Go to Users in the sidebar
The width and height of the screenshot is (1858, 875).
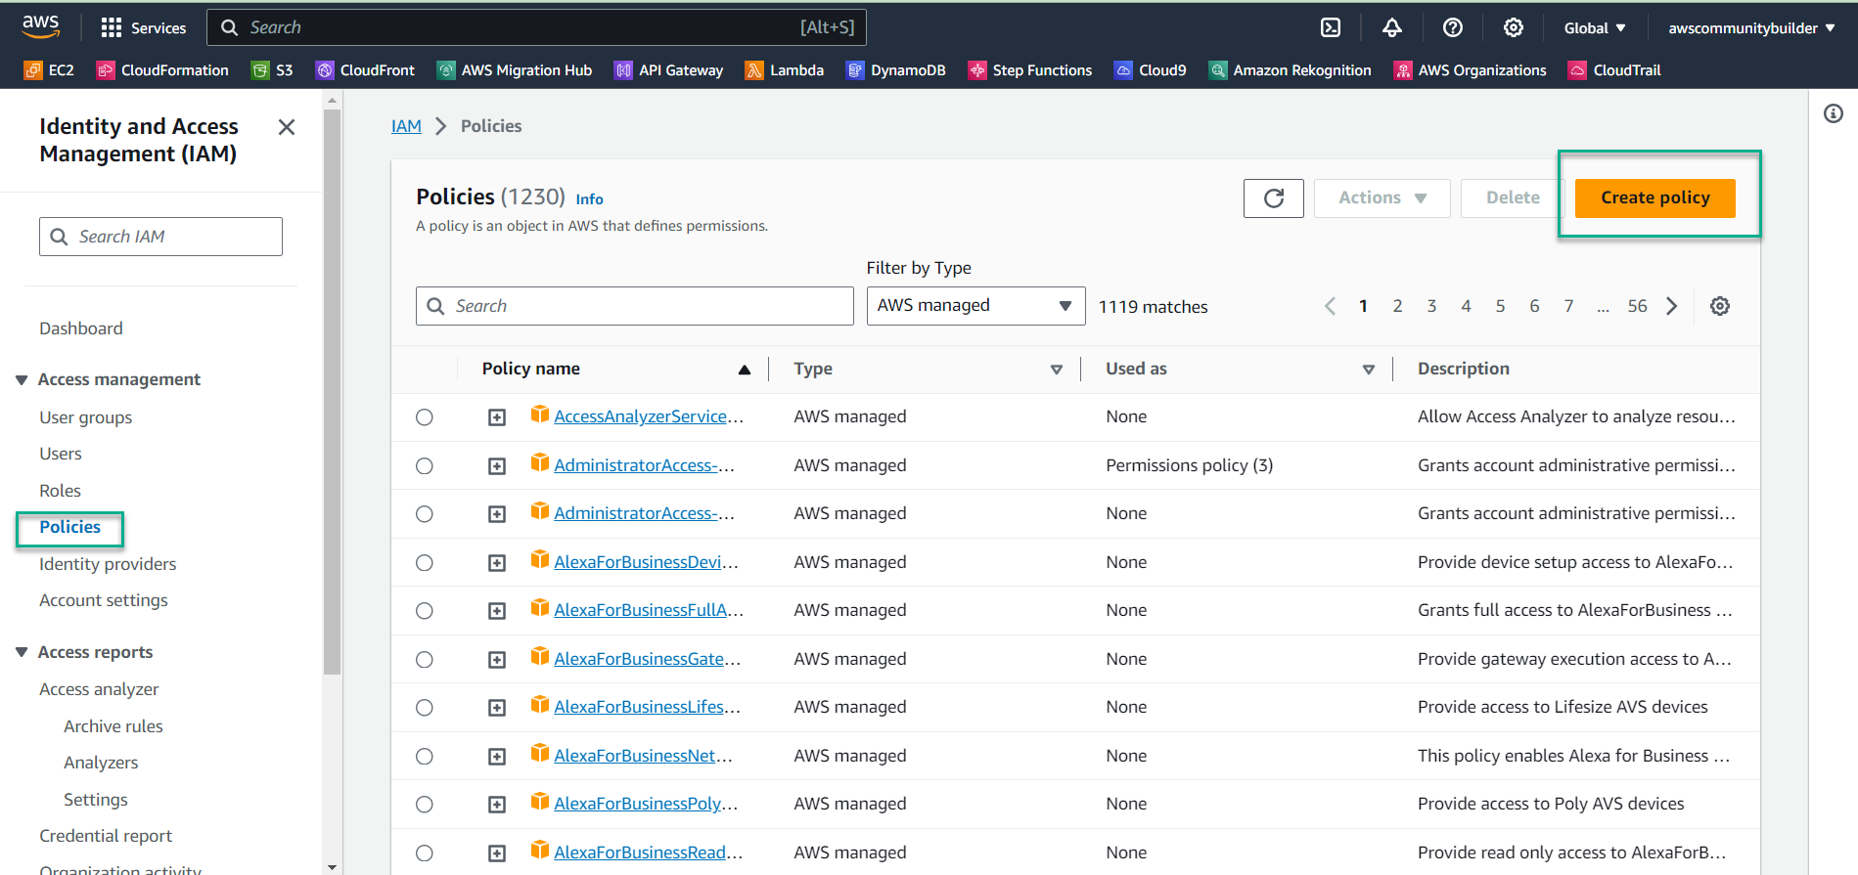61,454
